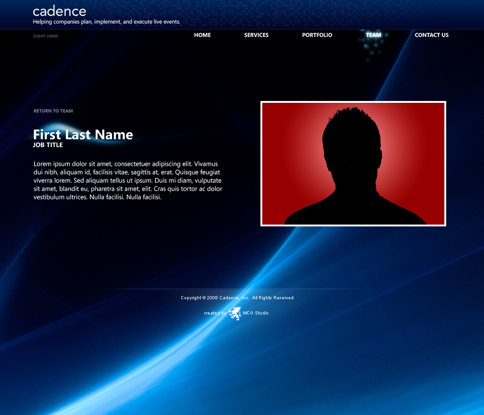484x415 pixels.
Task: Click the tagline about live events
Action: [x=106, y=22]
